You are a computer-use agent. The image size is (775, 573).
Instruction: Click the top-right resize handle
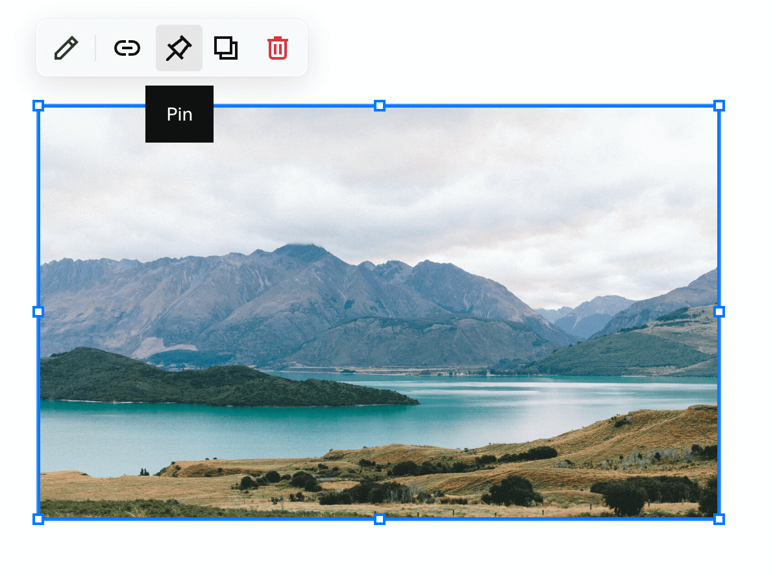coord(719,105)
